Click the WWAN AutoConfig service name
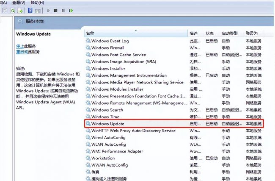This screenshot has height=181, width=275. point(110,165)
